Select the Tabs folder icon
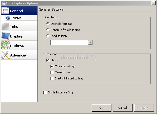This screenshot has height=114, width=157. coord(6,26)
